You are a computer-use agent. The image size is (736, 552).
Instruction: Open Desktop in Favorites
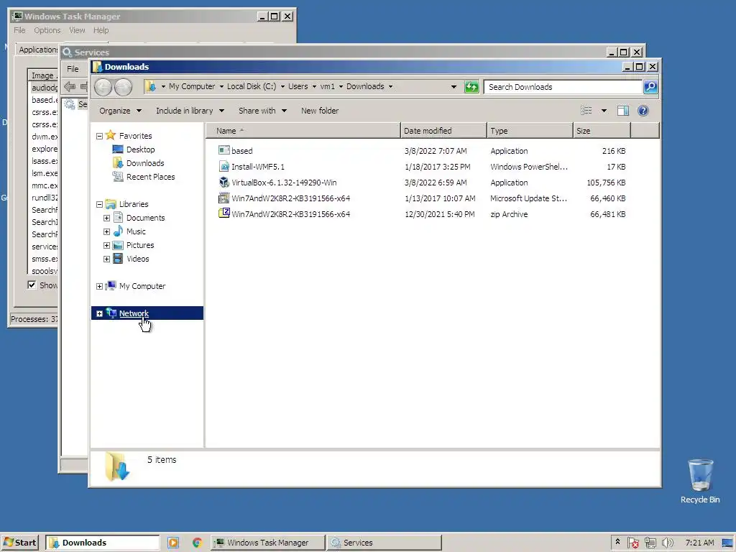pyautogui.click(x=140, y=149)
